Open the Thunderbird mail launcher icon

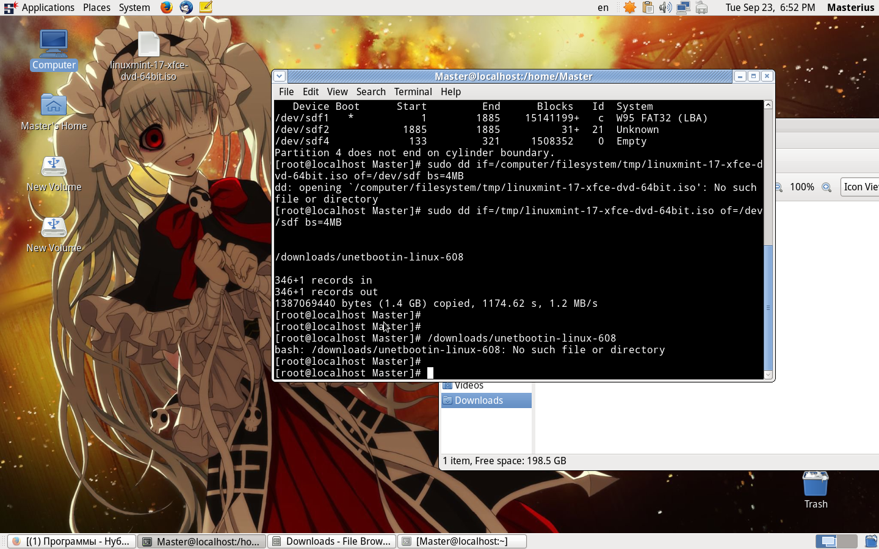point(186,7)
